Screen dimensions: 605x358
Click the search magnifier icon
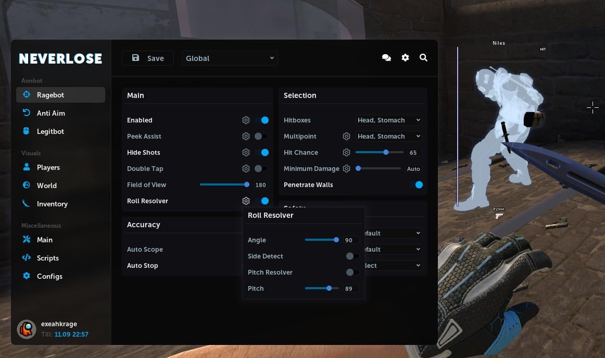point(423,58)
